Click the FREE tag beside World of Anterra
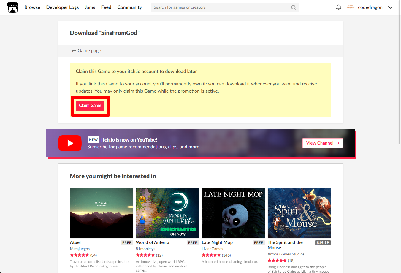The image size is (401, 273). tap(193, 243)
